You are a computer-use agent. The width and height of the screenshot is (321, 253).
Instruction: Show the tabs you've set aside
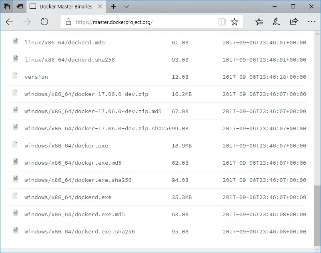point(7,6)
